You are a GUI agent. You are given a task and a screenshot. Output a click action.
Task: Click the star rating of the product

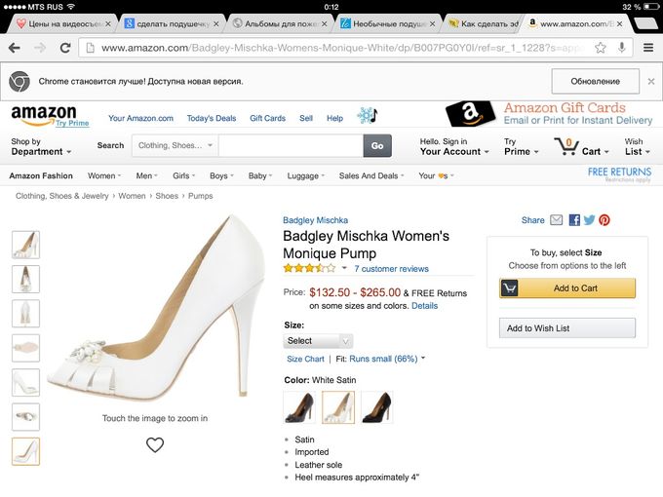tap(309, 268)
